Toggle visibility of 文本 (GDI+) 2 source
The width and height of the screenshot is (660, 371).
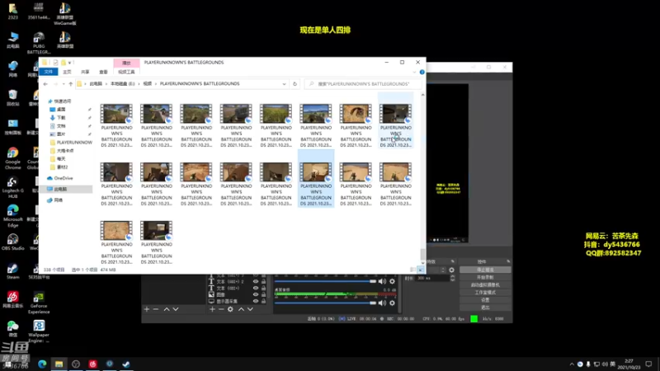click(256, 281)
